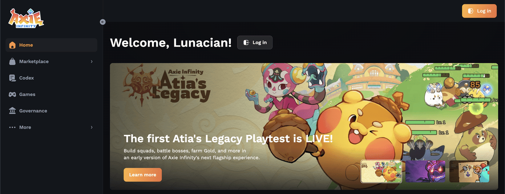
Task: Open the Games menu item
Action: tap(51, 95)
